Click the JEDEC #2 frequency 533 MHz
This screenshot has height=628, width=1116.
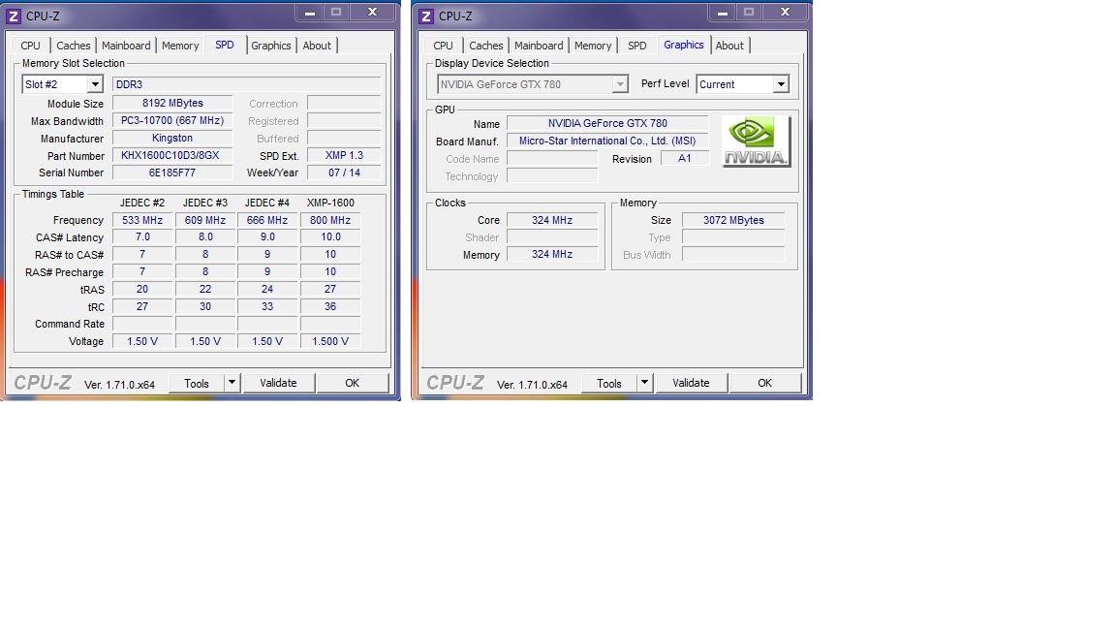(x=142, y=220)
